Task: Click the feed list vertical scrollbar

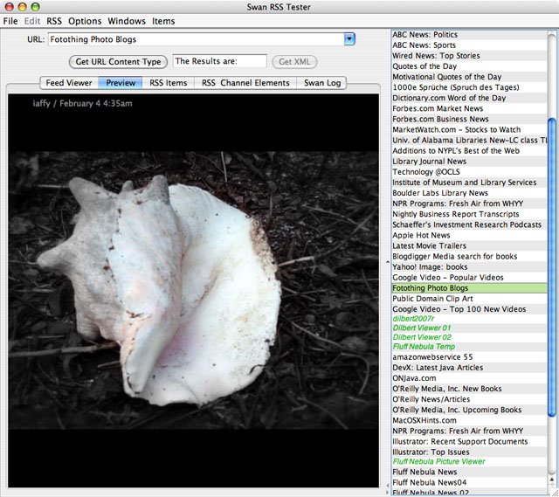Action: click(x=552, y=262)
